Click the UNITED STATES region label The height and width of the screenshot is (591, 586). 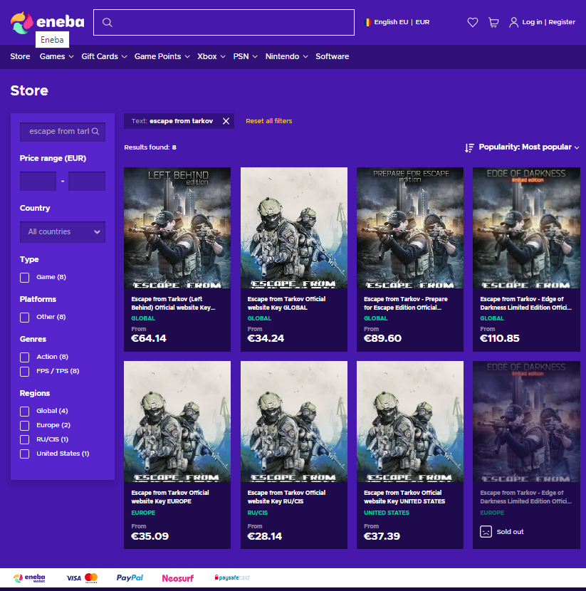pyautogui.click(x=386, y=513)
